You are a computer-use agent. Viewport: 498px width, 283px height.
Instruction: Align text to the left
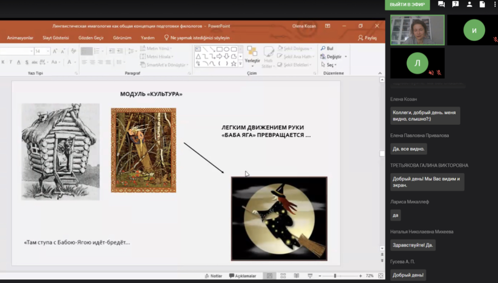(x=84, y=62)
